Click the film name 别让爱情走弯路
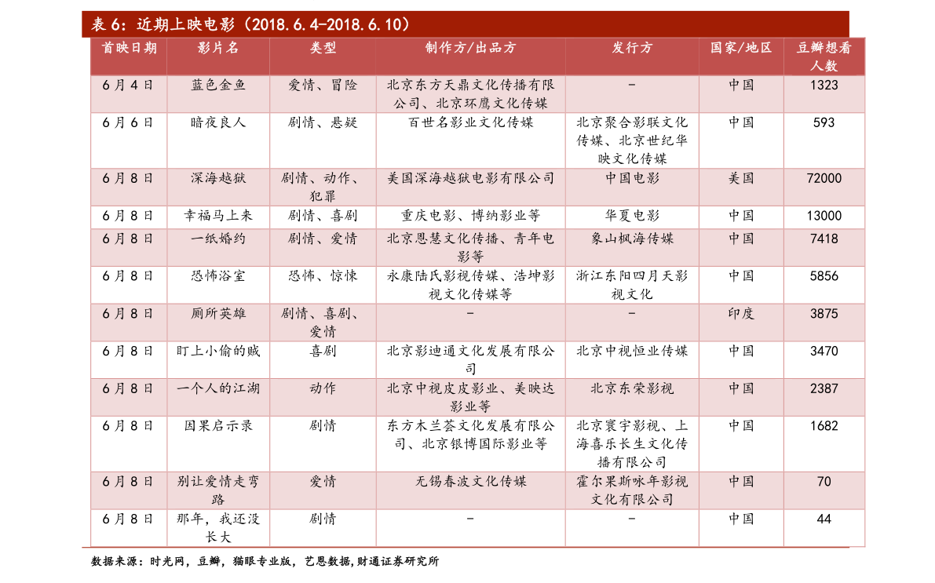Image resolution: width=935 pixels, height=583 pixels. tap(218, 490)
